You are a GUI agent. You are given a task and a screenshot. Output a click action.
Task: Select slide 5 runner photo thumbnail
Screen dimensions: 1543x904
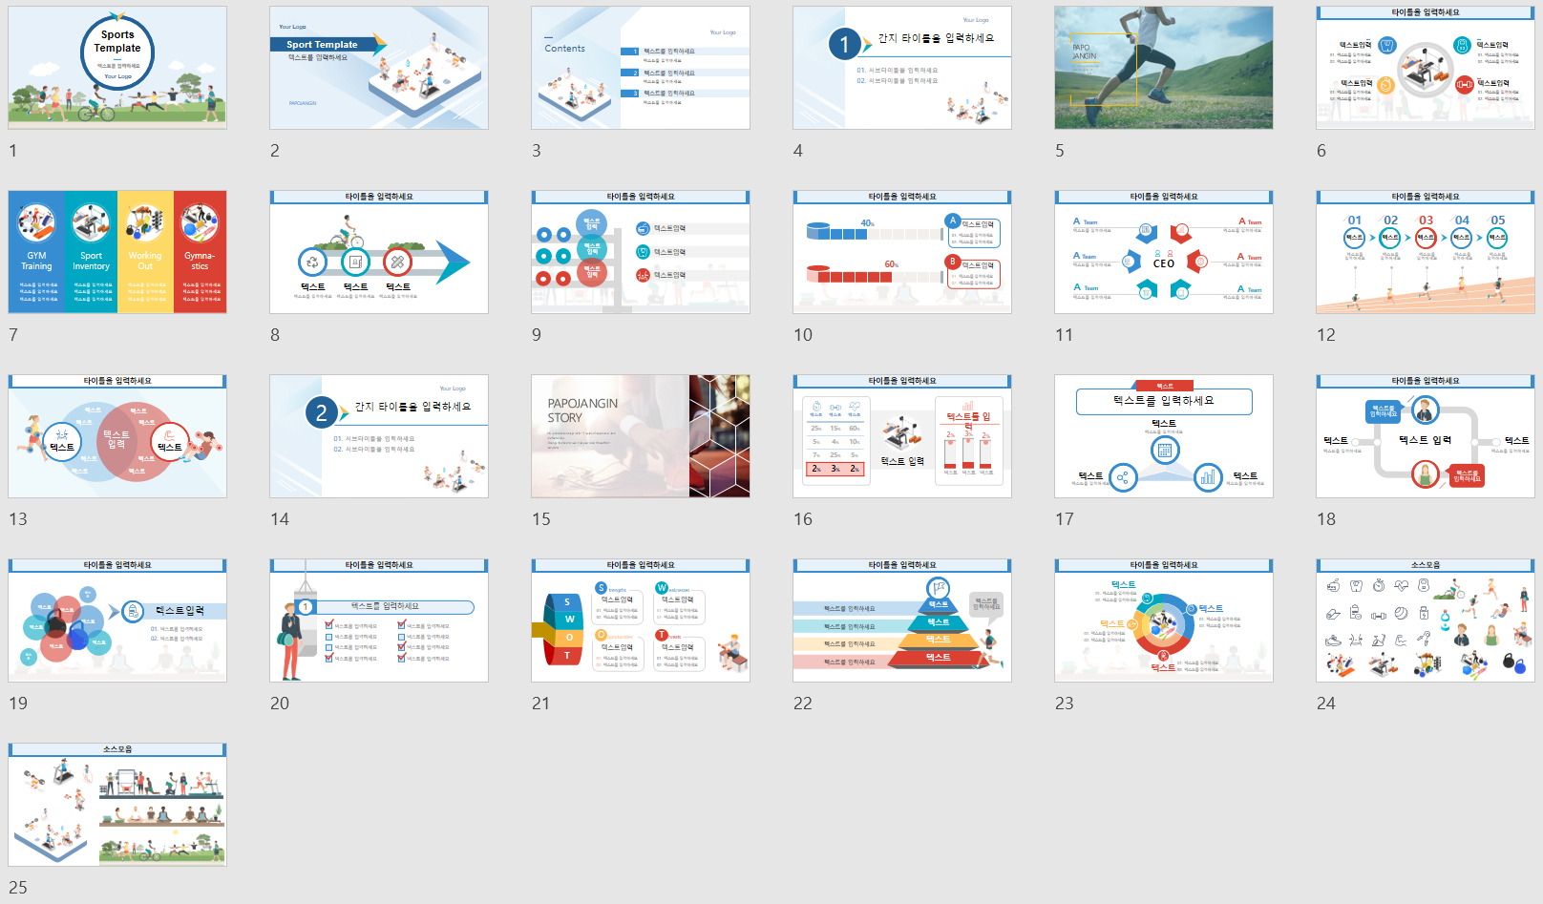(x=1164, y=68)
